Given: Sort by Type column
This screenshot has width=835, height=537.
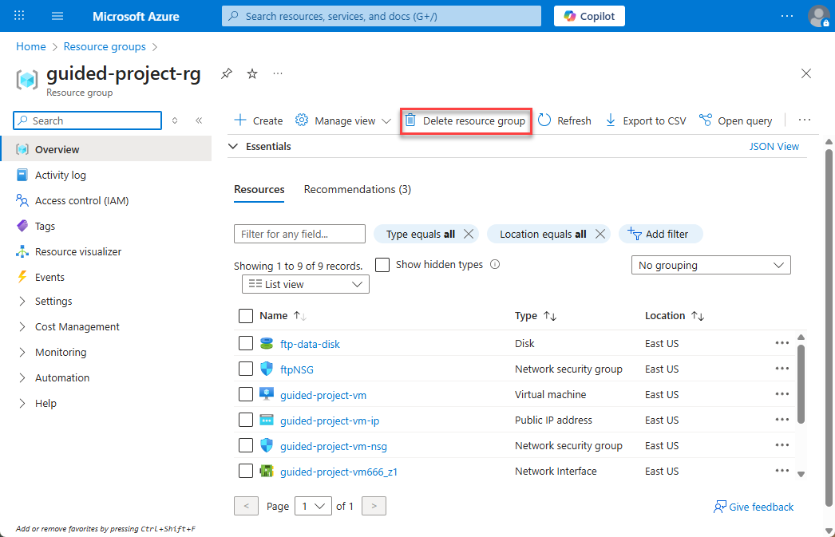Looking at the screenshot, I should coord(536,316).
